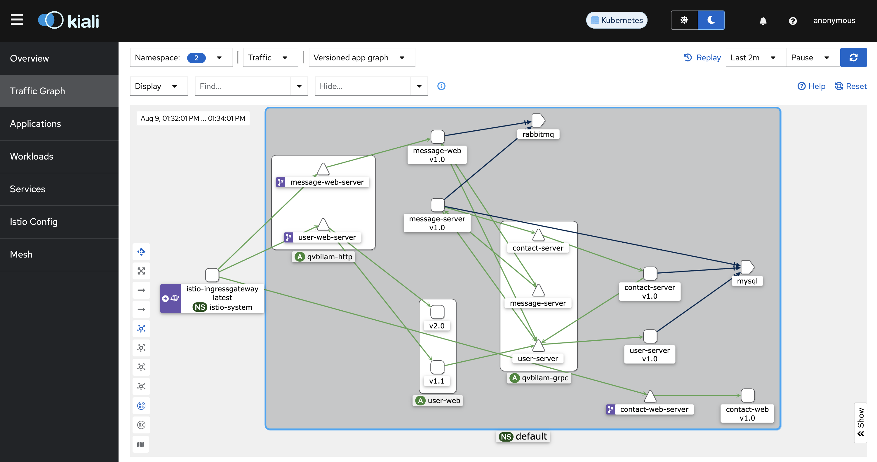Open Services page from sidebar
Screen dimensions: 877x462
[59, 189]
